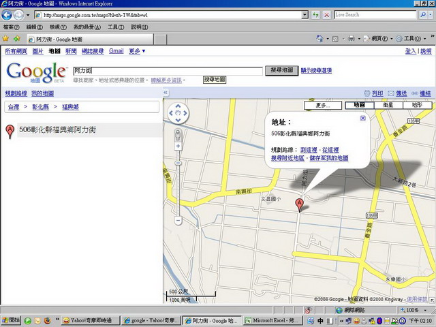Click the 列印 print link above map
This screenshot has width=436, height=327.
pos(377,93)
